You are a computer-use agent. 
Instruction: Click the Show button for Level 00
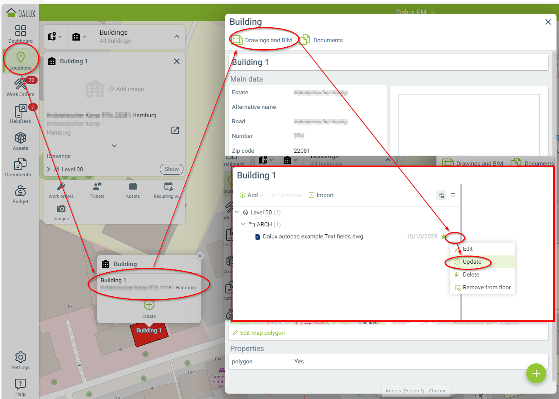point(171,169)
